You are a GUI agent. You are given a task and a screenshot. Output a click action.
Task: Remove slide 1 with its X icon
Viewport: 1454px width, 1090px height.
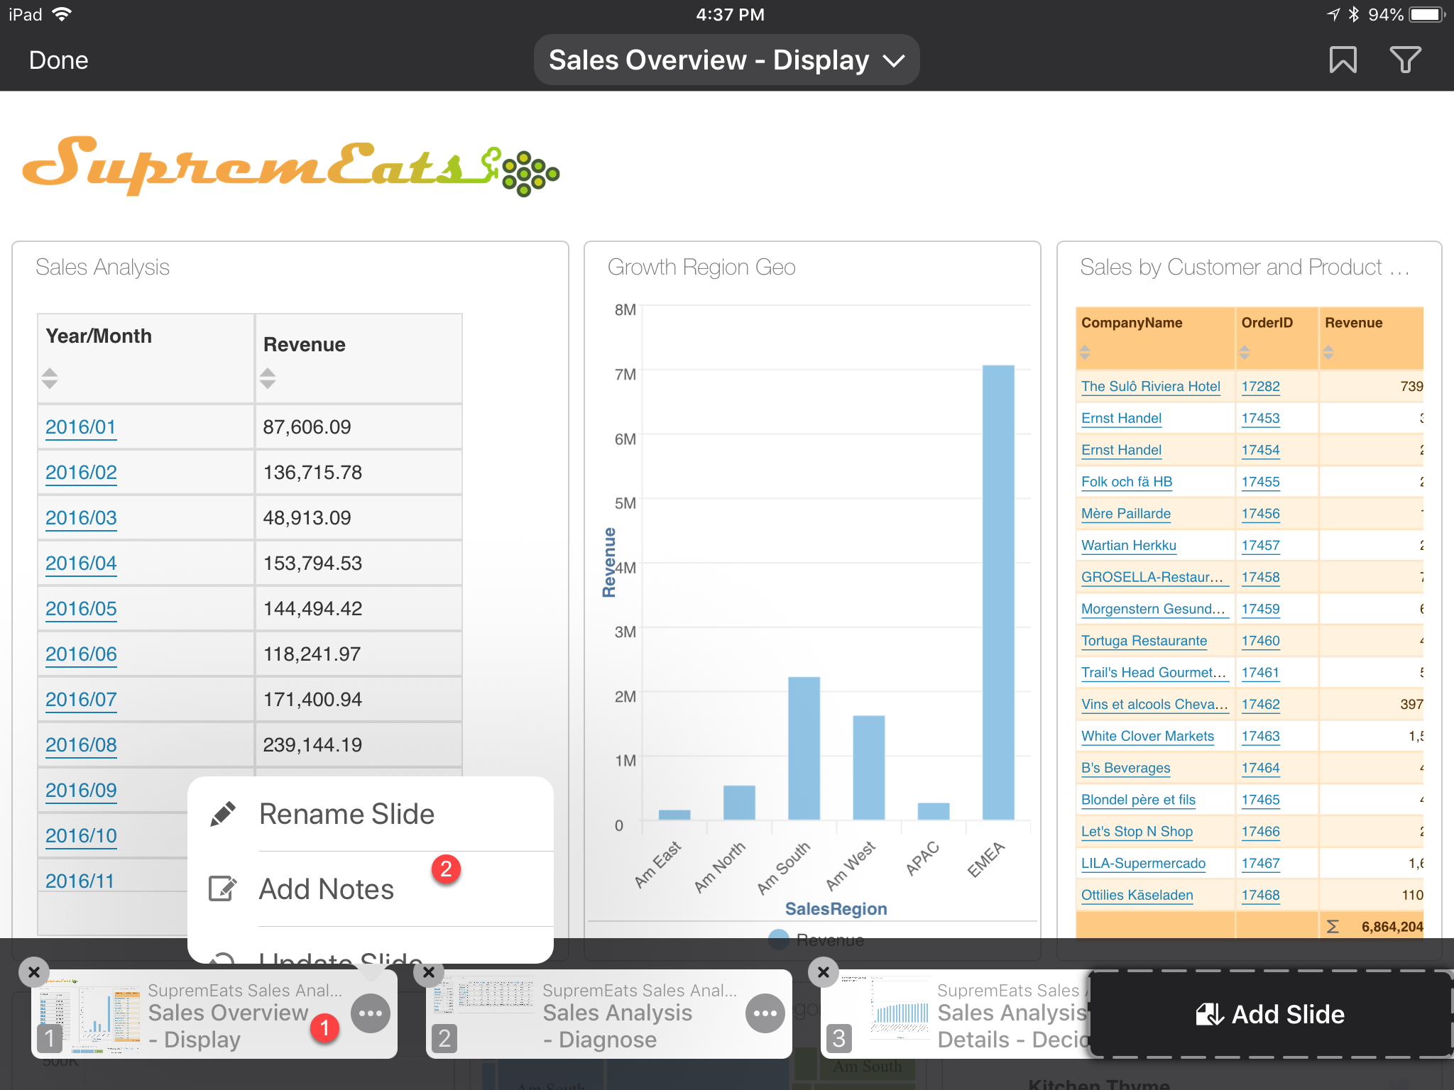(34, 972)
